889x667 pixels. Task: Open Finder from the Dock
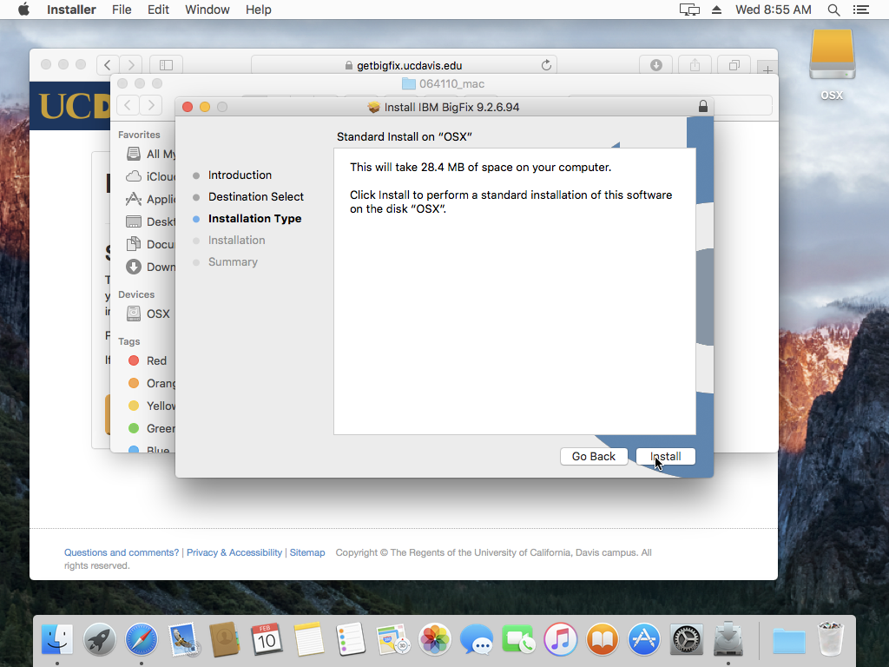pos(57,640)
